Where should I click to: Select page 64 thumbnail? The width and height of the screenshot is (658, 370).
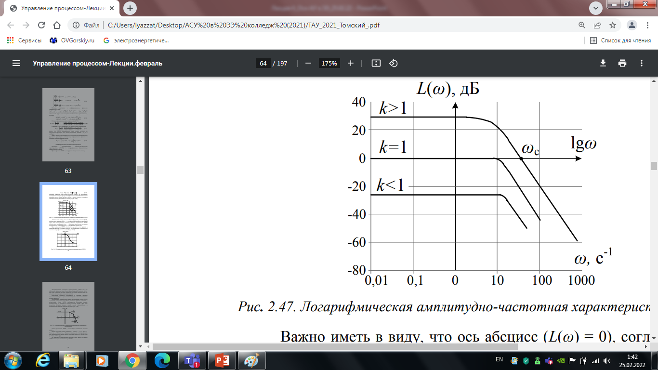(68, 221)
